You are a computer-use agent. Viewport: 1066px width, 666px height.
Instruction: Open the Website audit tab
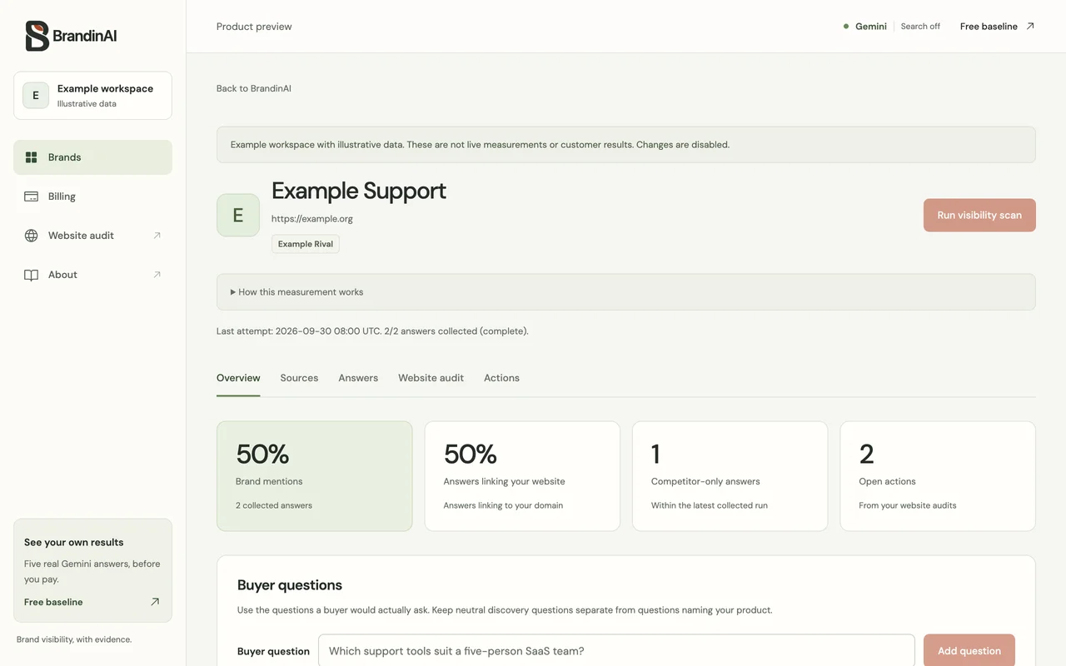click(431, 378)
